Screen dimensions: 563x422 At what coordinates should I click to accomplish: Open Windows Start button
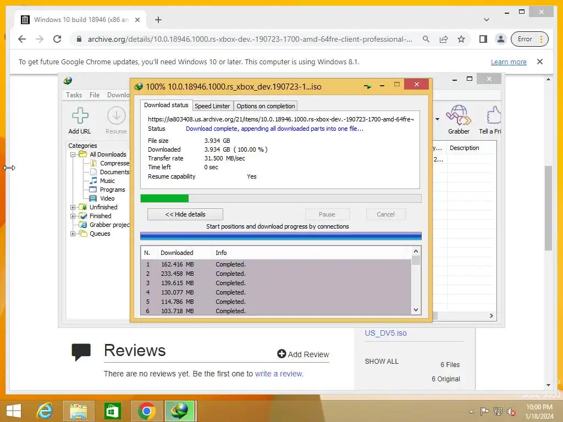pos(14,411)
